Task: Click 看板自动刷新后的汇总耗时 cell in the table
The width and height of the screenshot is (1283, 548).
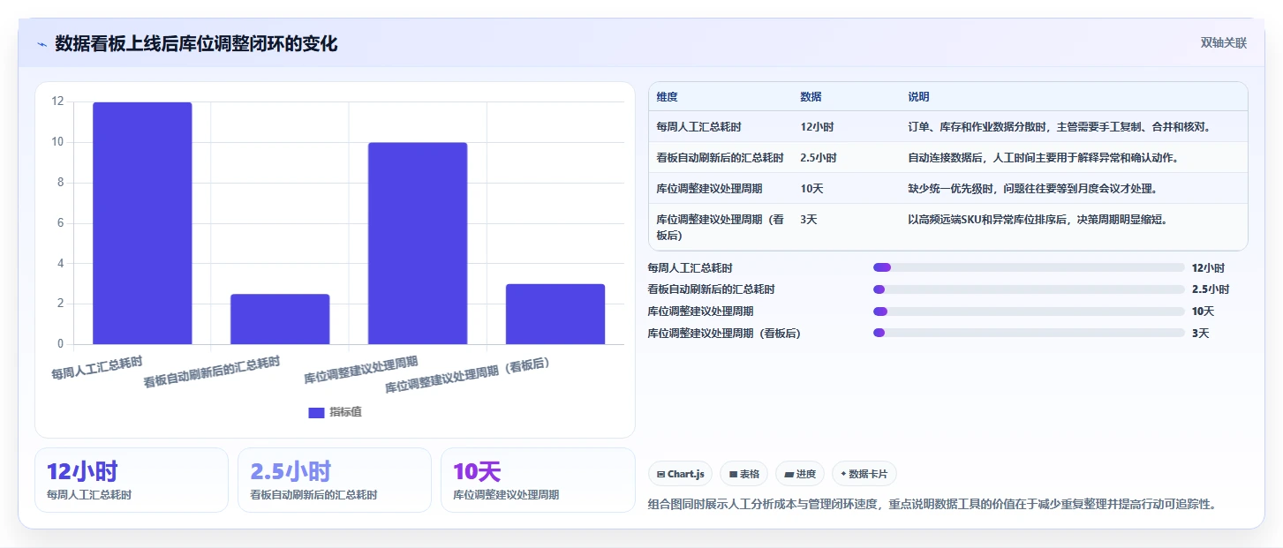Action: (x=720, y=158)
